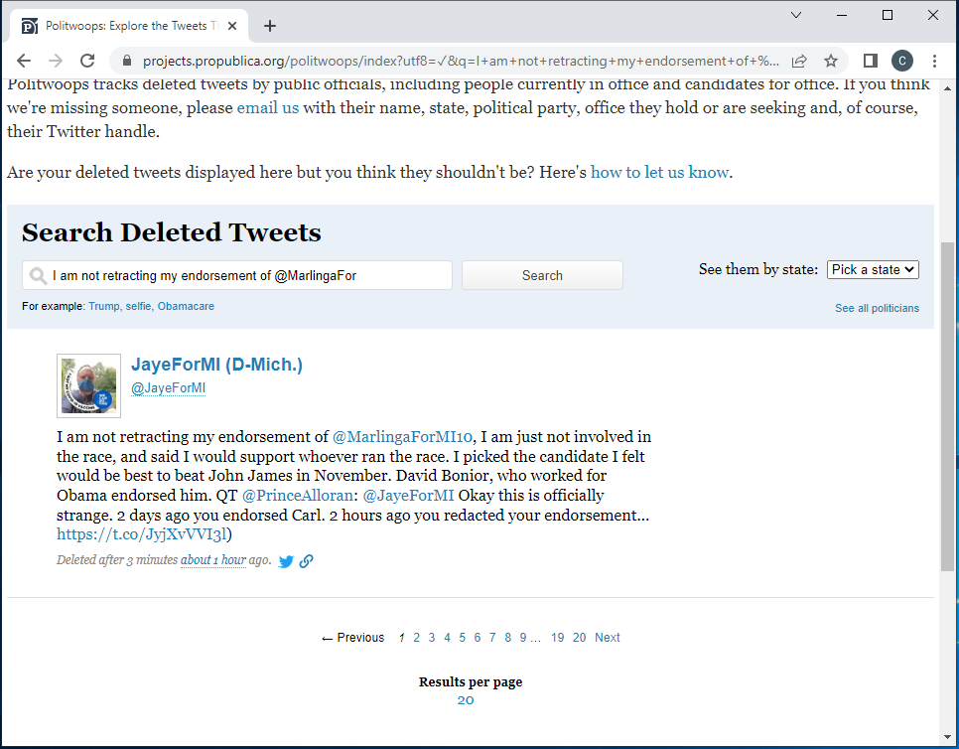Select the Politwoops browser tab
This screenshot has height=749, width=959.
(128, 26)
